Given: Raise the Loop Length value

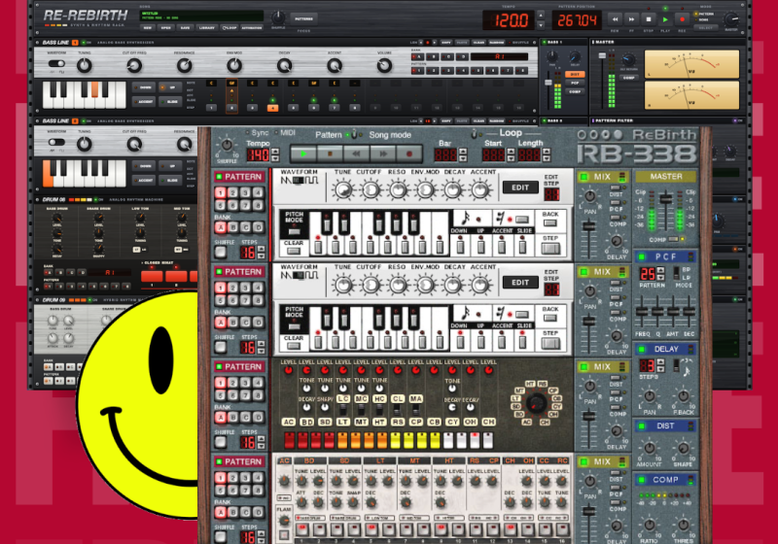Looking at the screenshot, I should point(547,152).
